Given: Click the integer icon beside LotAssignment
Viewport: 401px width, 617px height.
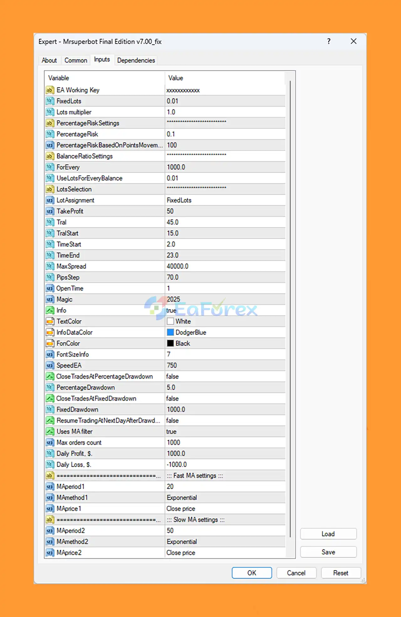Looking at the screenshot, I should point(50,200).
